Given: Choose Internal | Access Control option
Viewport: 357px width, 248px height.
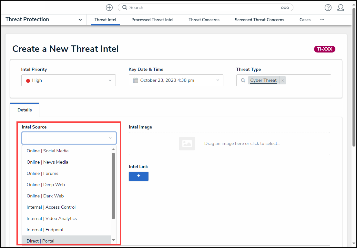Looking at the screenshot, I should coord(51,207).
